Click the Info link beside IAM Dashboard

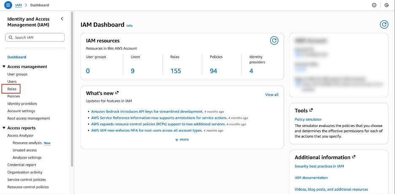click(130, 26)
